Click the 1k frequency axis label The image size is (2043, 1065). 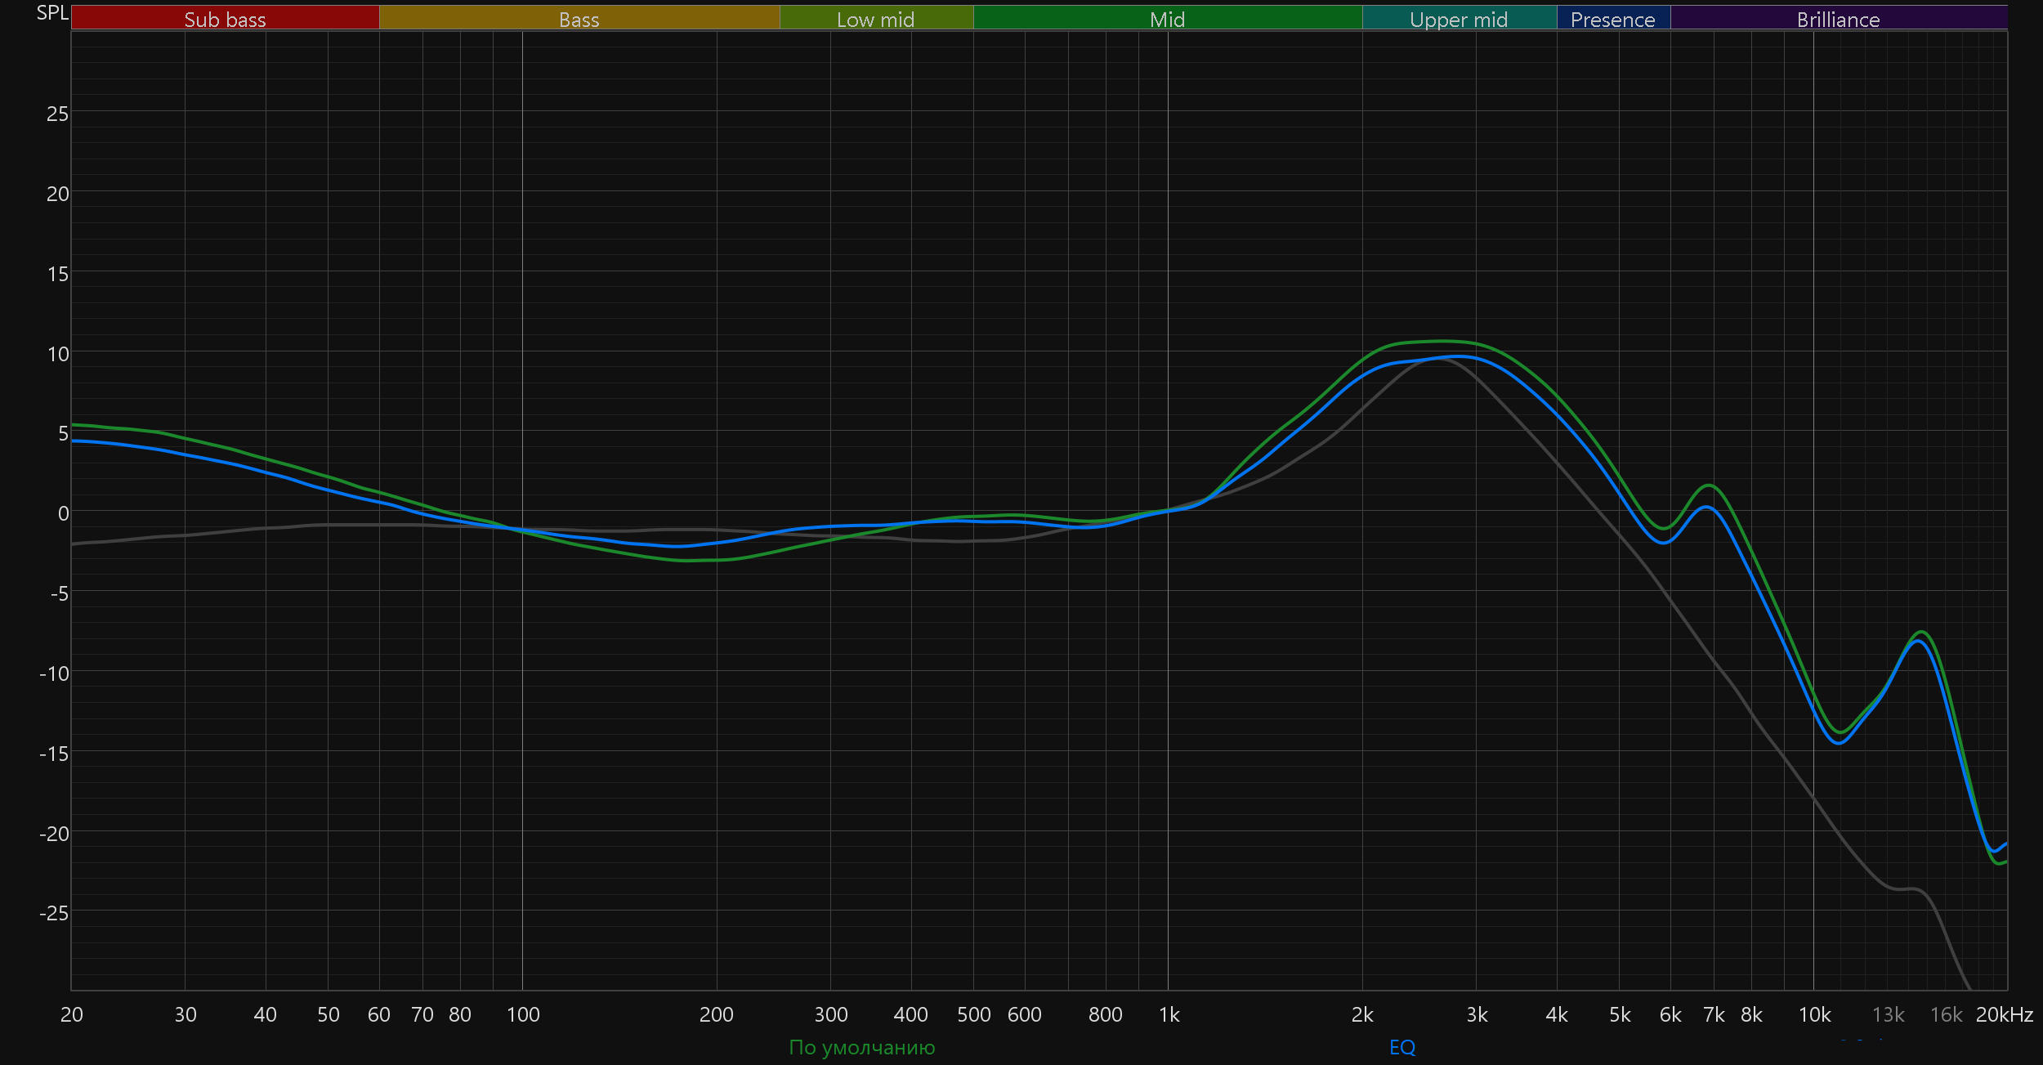[x=1169, y=1014]
